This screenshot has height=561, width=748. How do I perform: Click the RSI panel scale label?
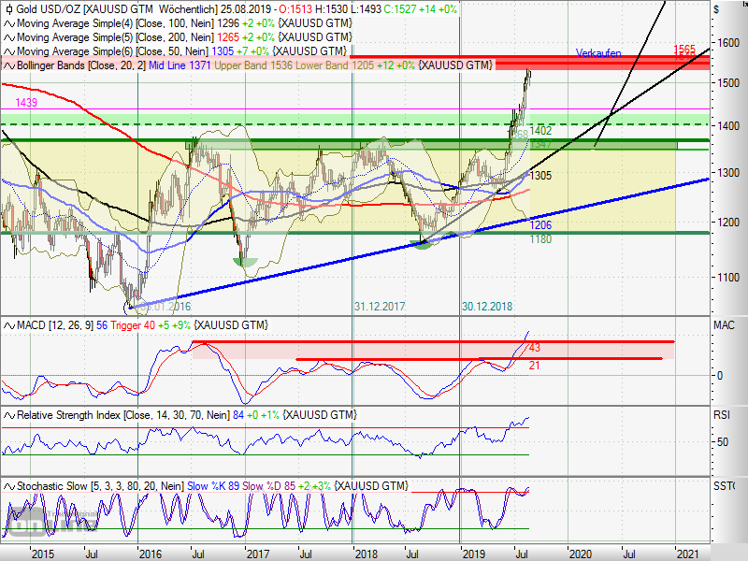(721, 415)
